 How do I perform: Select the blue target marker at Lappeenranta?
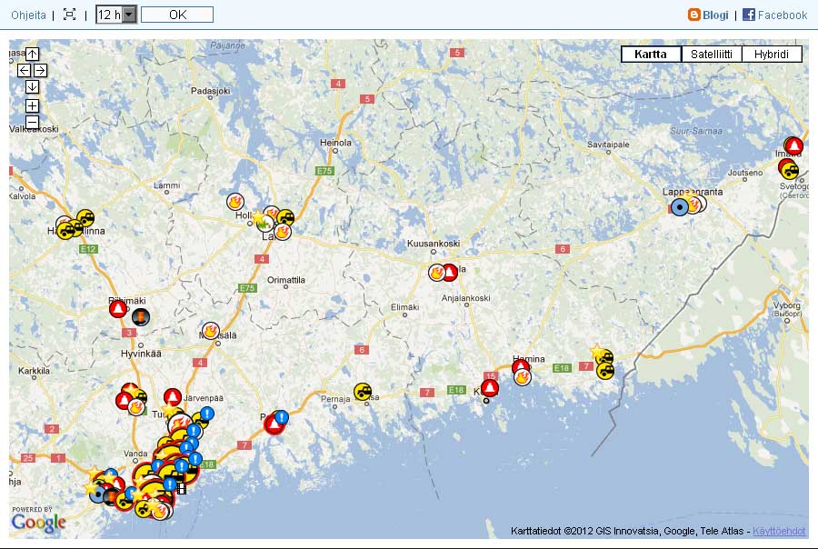point(679,207)
